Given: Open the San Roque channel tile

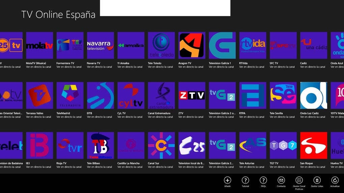Looking at the screenshot, I should pyautogui.click(x=314, y=145).
